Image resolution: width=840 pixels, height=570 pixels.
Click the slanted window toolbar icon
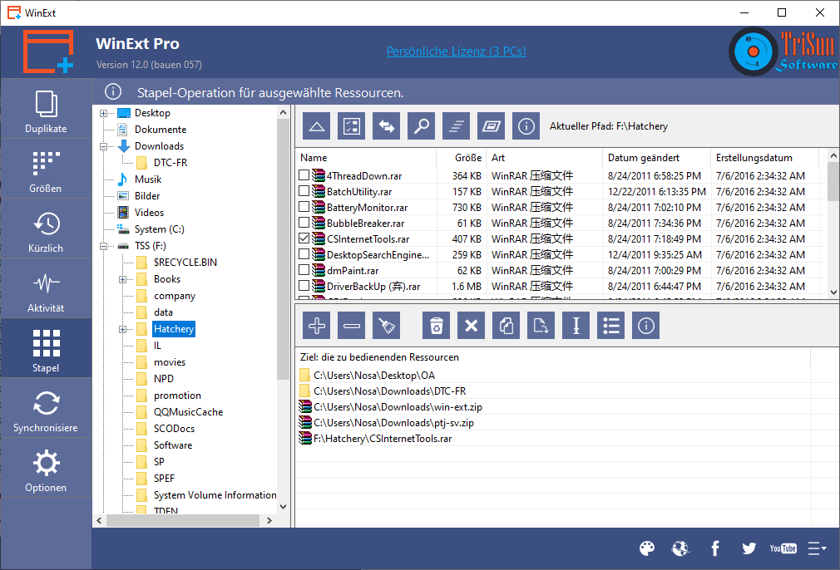click(x=492, y=126)
